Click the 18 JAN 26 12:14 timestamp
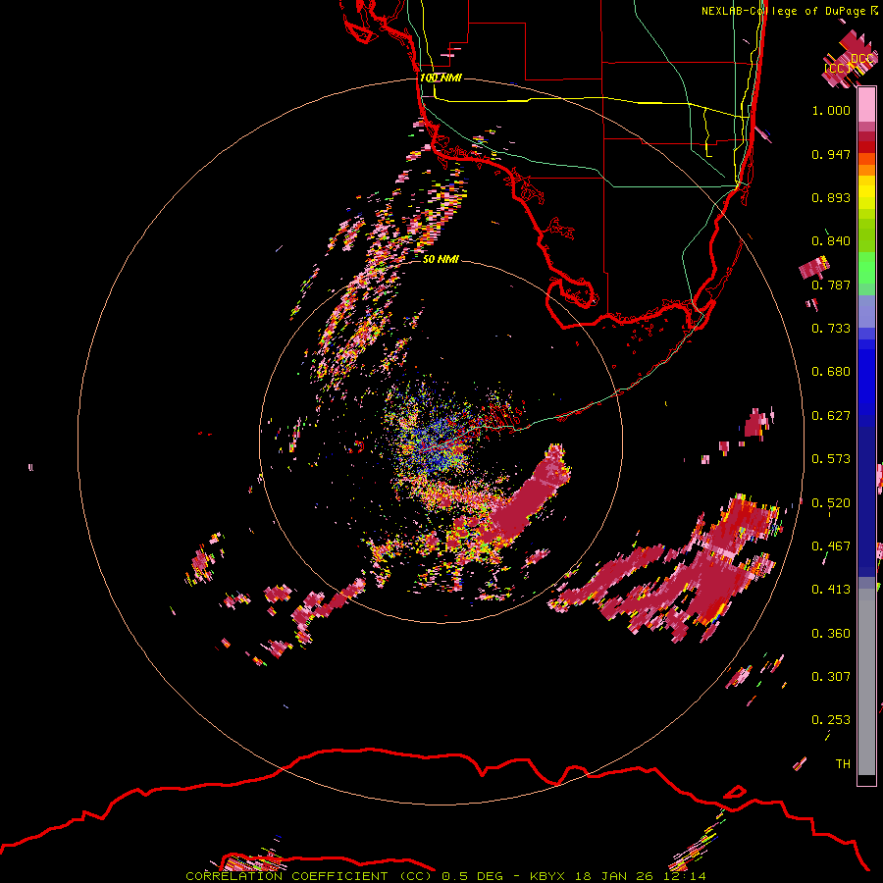The width and height of the screenshot is (883, 883). [x=641, y=876]
